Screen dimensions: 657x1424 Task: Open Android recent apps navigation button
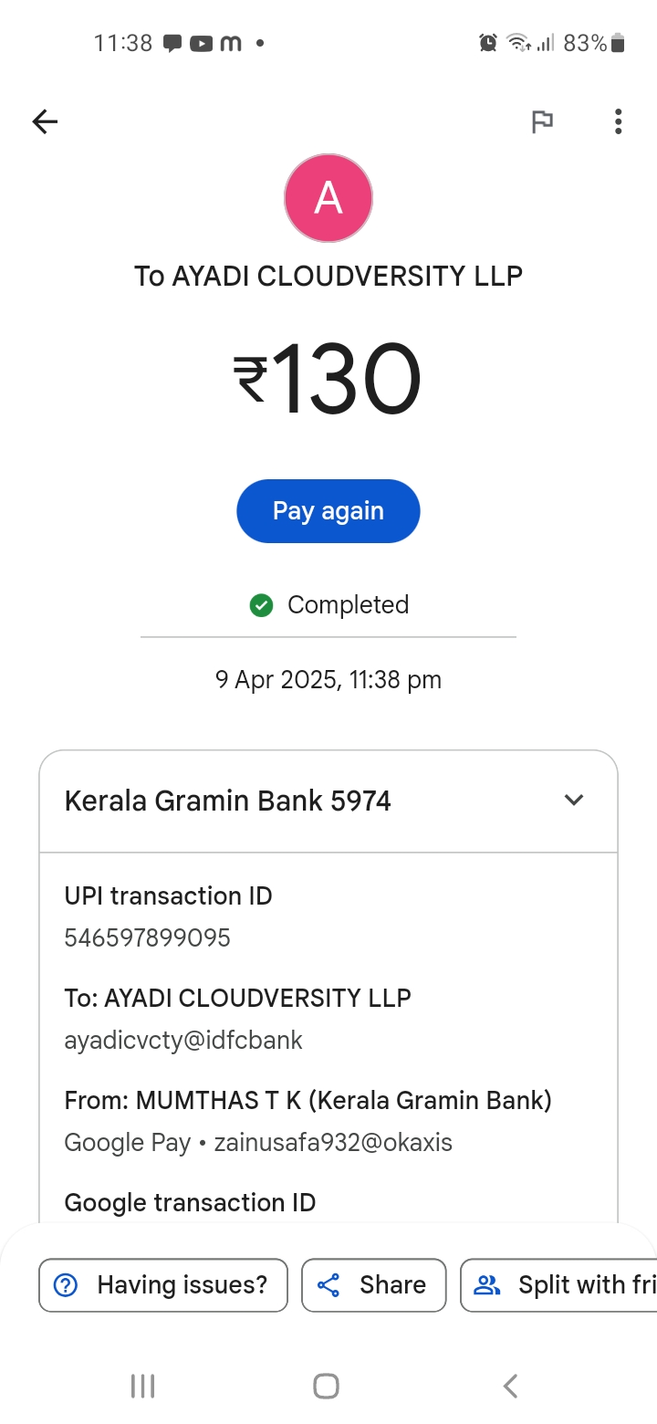143,1386
